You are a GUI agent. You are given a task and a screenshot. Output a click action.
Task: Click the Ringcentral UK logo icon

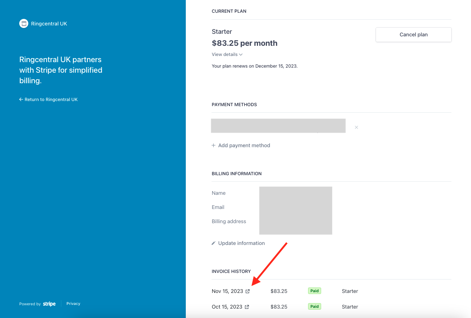[24, 24]
